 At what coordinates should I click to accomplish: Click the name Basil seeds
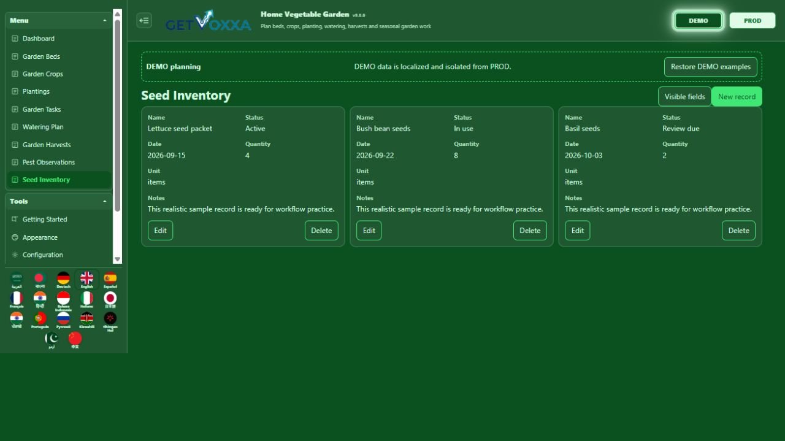[582, 129]
